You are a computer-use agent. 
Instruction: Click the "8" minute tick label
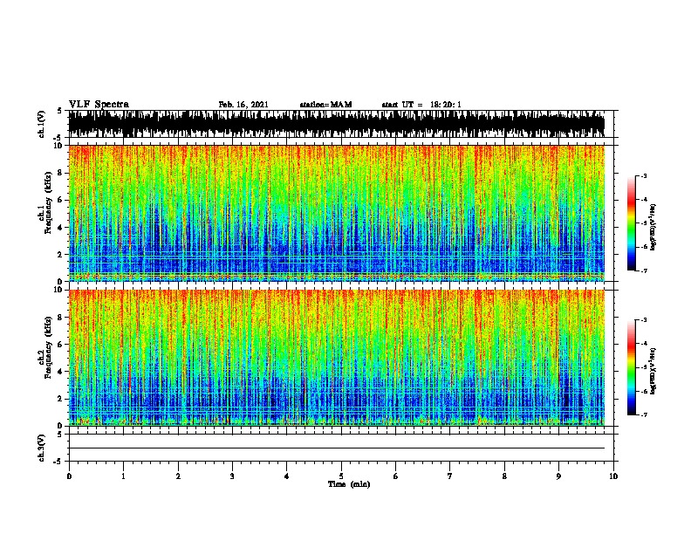point(504,476)
